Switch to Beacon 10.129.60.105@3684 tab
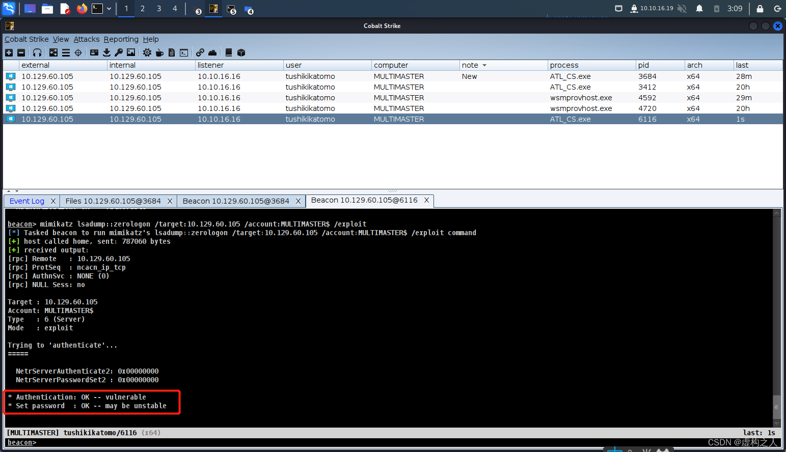 (x=236, y=201)
